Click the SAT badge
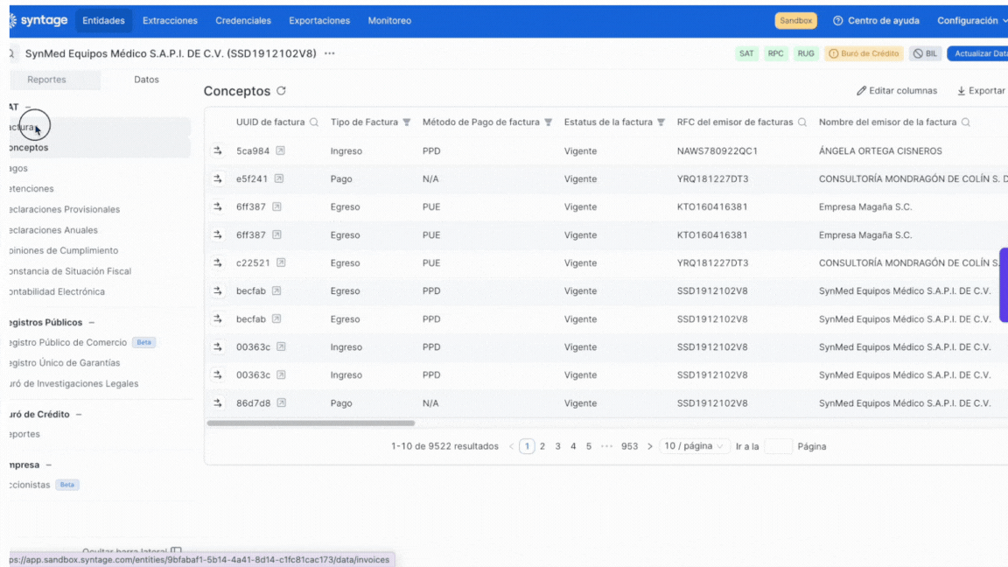The width and height of the screenshot is (1008, 567). tap(746, 53)
